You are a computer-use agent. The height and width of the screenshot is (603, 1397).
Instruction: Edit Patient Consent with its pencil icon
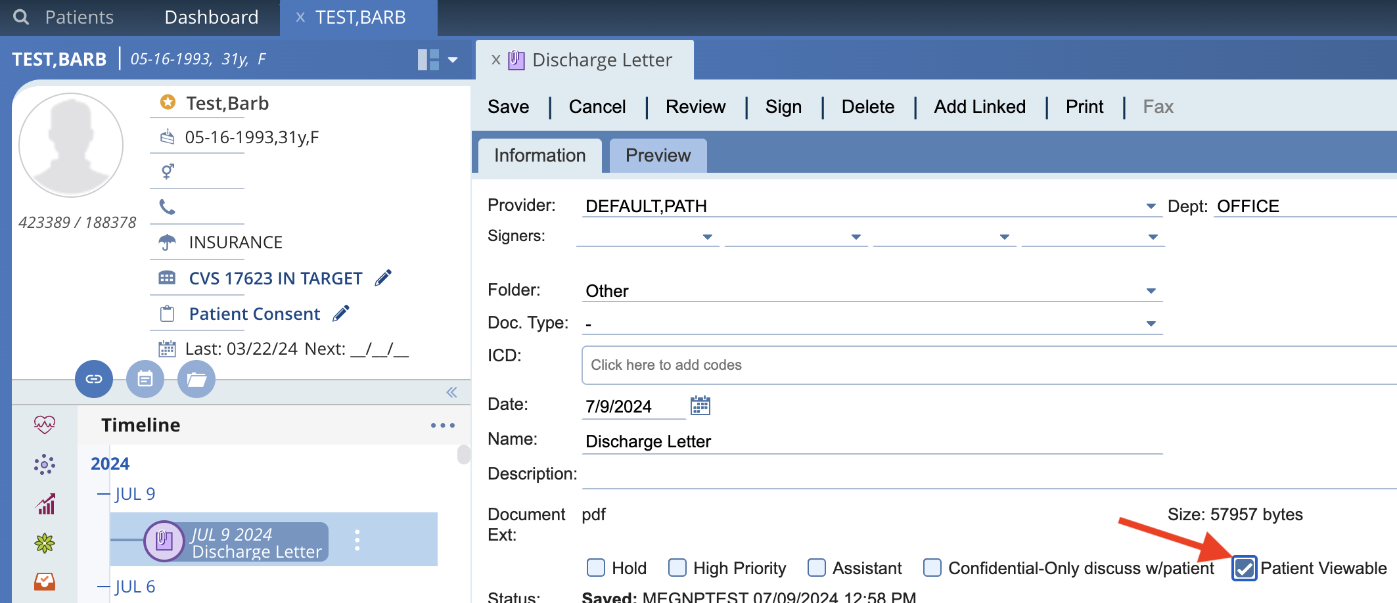click(x=341, y=313)
